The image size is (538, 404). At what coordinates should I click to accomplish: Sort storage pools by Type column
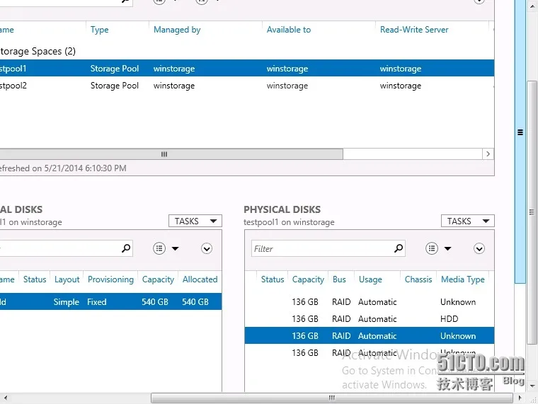tap(100, 30)
